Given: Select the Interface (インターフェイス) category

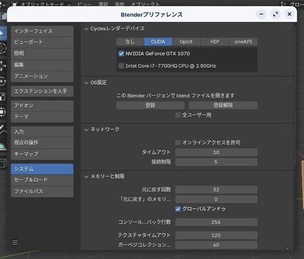Looking at the screenshot, I should (x=42, y=31).
